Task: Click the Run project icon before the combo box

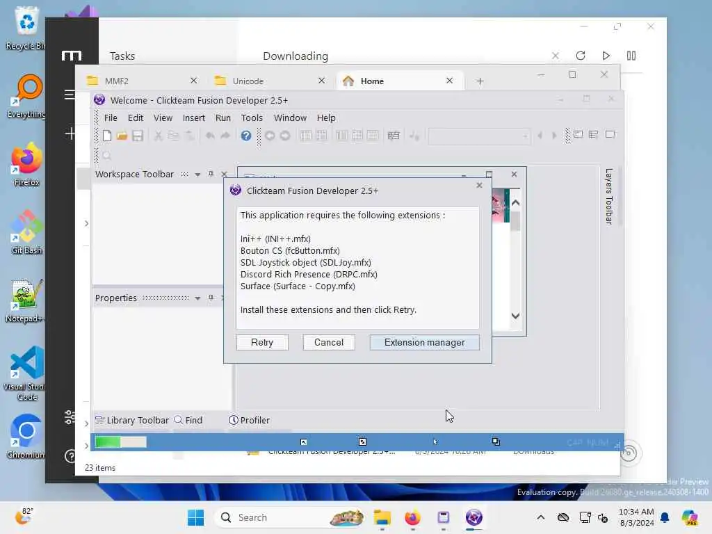Action: [x=414, y=136]
